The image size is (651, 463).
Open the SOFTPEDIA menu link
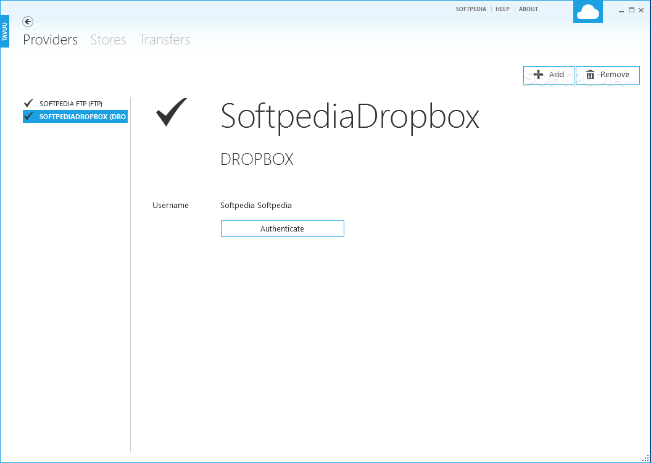pyautogui.click(x=471, y=9)
